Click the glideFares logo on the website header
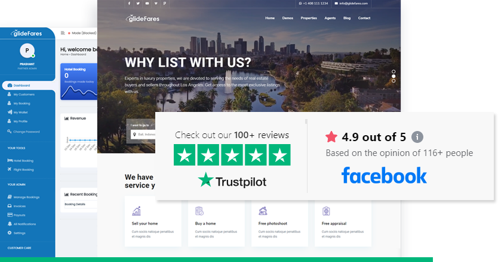The image size is (498, 262). (x=143, y=18)
